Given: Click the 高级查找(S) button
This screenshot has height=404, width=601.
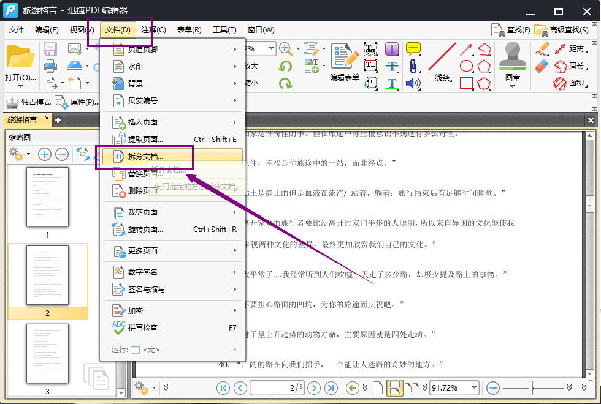Looking at the screenshot, I should 561,30.
